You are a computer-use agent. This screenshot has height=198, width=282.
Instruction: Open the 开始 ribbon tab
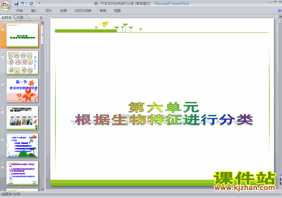pyautogui.click(x=19, y=11)
